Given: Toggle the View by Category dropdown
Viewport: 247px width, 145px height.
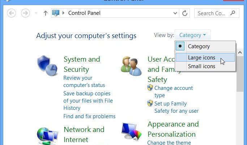Looking at the screenshot, I should click(192, 35).
